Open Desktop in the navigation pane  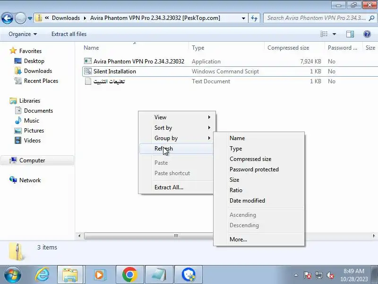(34, 61)
